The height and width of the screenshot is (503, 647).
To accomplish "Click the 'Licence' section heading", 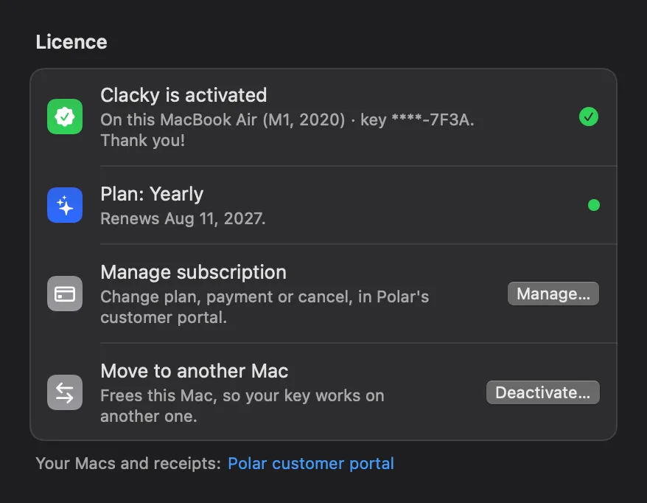I will [71, 42].
